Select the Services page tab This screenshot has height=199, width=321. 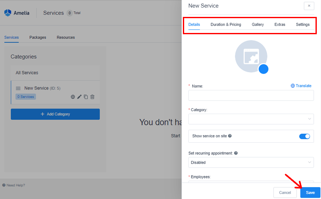point(11,38)
